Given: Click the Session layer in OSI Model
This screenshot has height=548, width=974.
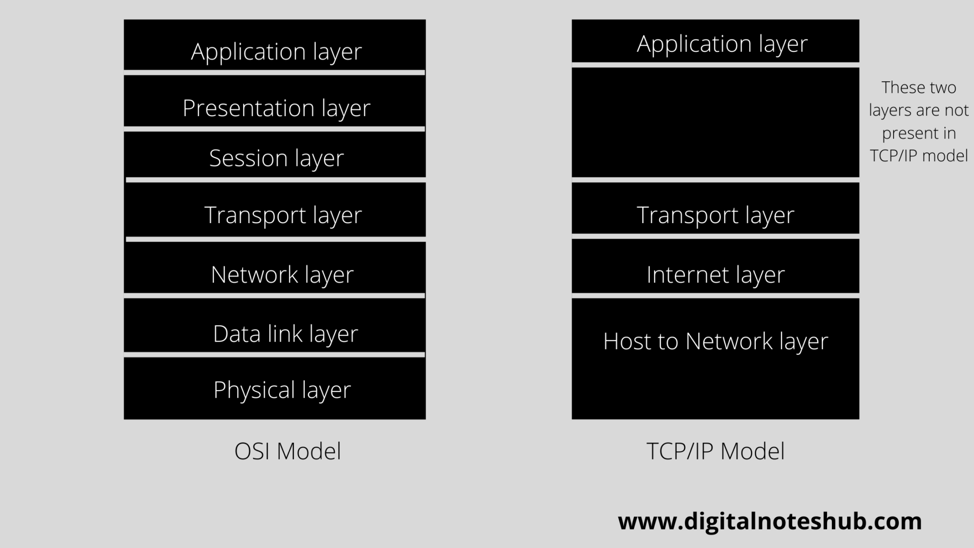Looking at the screenshot, I should click(274, 156).
